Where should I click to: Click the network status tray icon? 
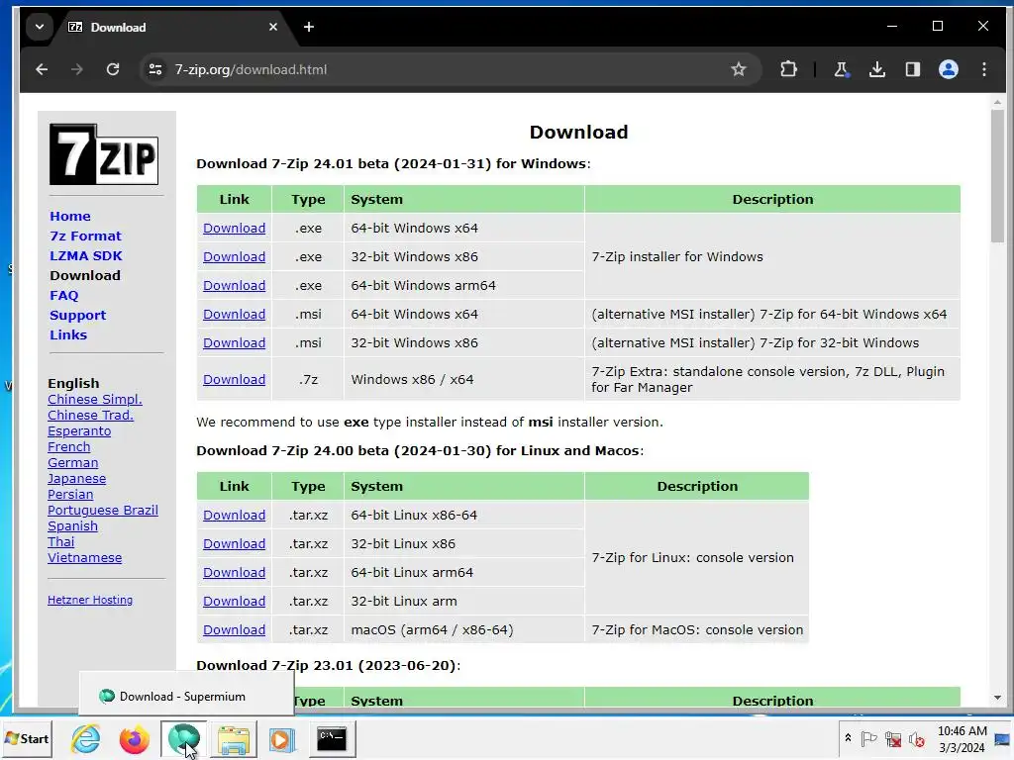(893, 738)
